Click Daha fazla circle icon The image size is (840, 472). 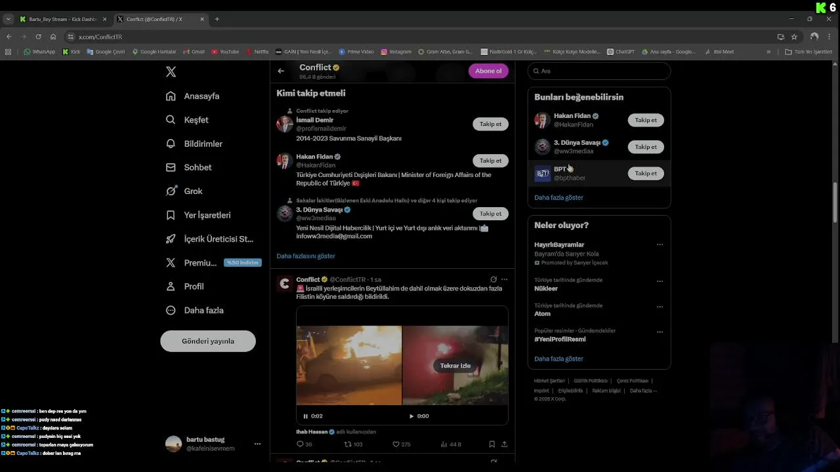[171, 310]
